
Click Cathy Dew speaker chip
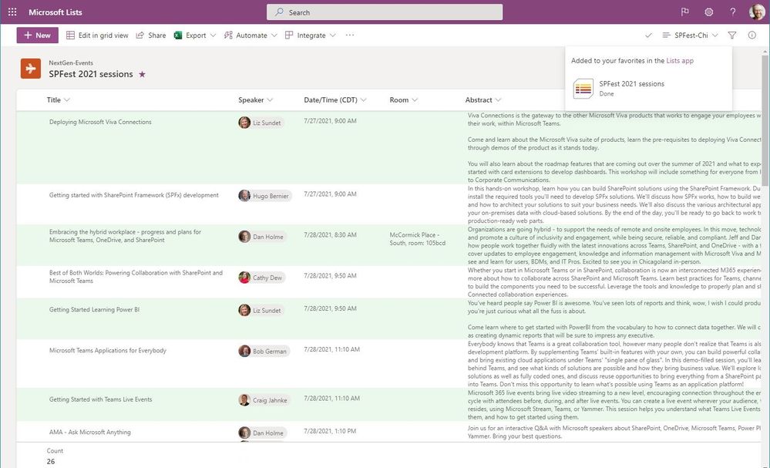[x=261, y=278]
